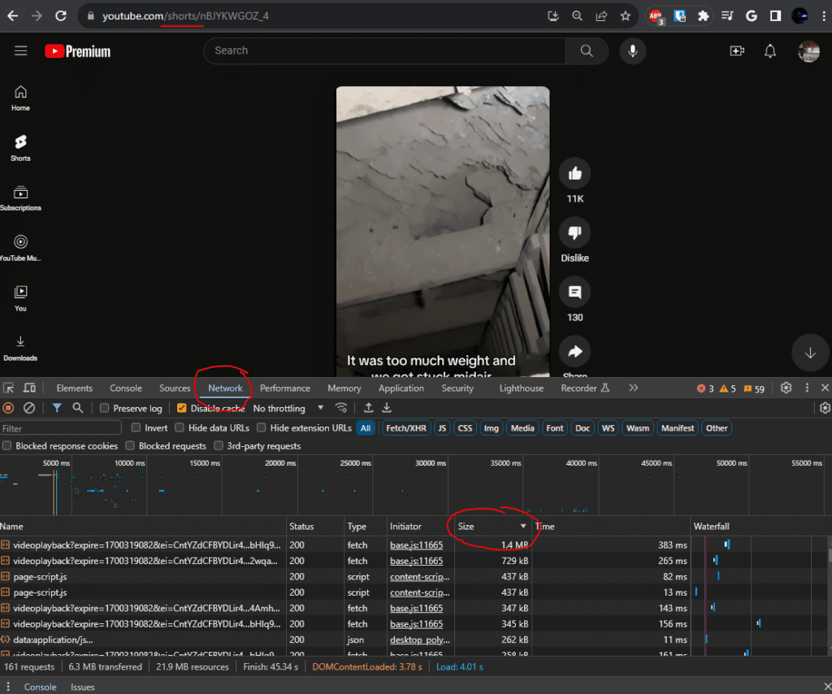This screenshot has width=832, height=694.
Task: Select the data:application/js... request row
Action: 414,640
